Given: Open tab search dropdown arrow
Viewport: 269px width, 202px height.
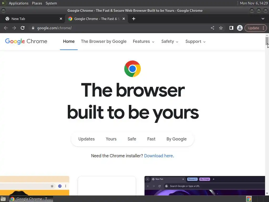Looking at the screenshot, I should 263,19.
